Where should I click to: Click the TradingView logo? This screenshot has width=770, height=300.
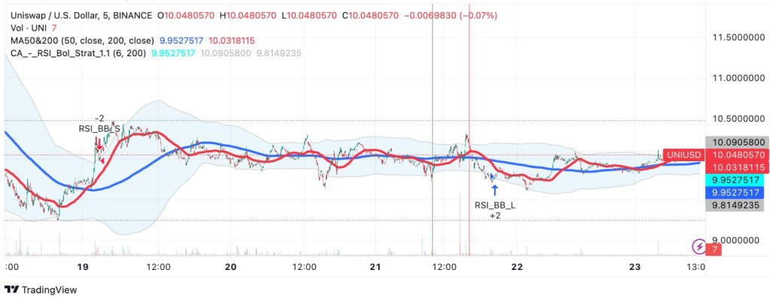[36, 290]
